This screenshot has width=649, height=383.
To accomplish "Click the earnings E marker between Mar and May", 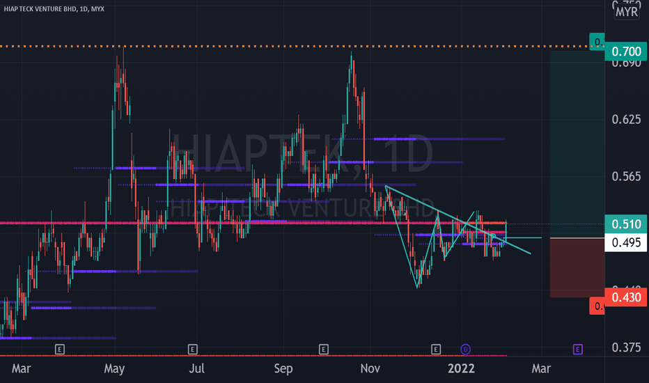I will tap(60, 350).
